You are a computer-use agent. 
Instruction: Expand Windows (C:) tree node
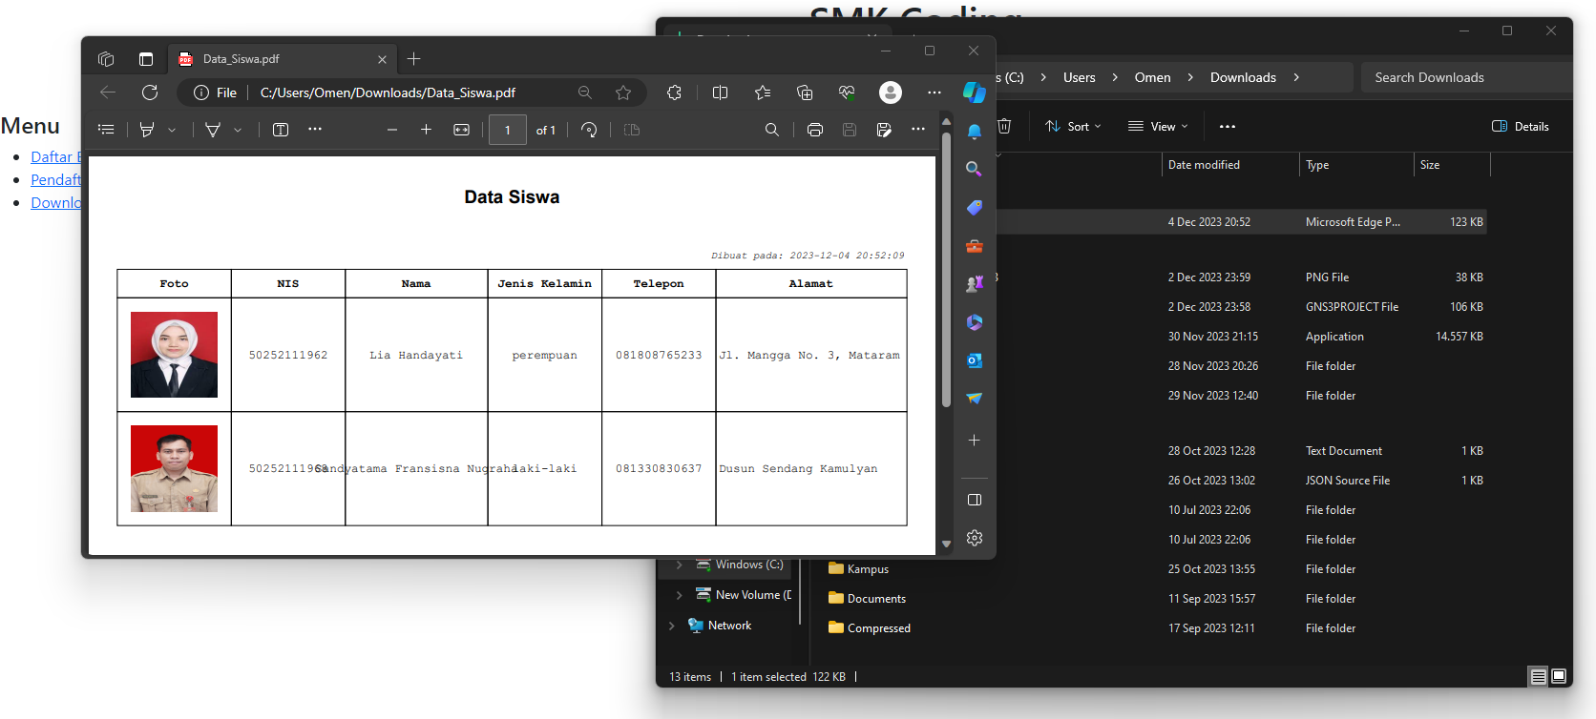(679, 565)
